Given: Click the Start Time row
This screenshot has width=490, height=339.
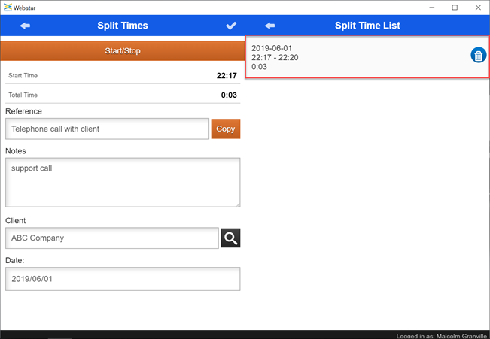Looking at the screenshot, I should tap(122, 75).
